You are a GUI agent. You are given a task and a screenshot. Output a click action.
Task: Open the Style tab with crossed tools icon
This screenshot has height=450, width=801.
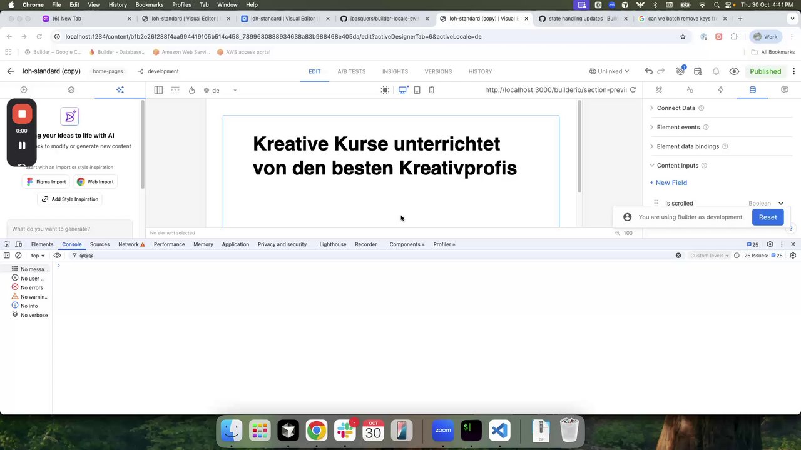tap(658, 90)
